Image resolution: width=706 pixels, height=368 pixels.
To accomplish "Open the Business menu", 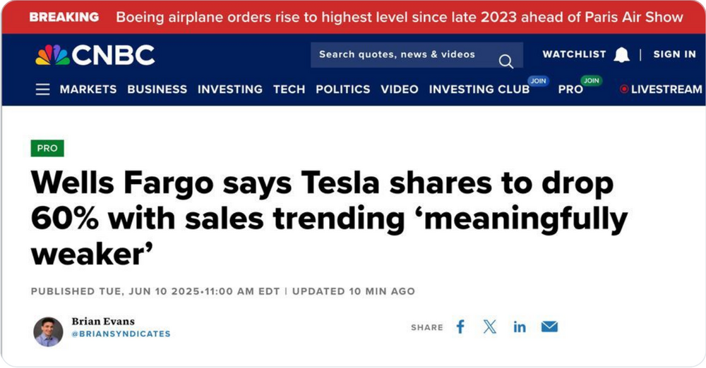I will 157,90.
